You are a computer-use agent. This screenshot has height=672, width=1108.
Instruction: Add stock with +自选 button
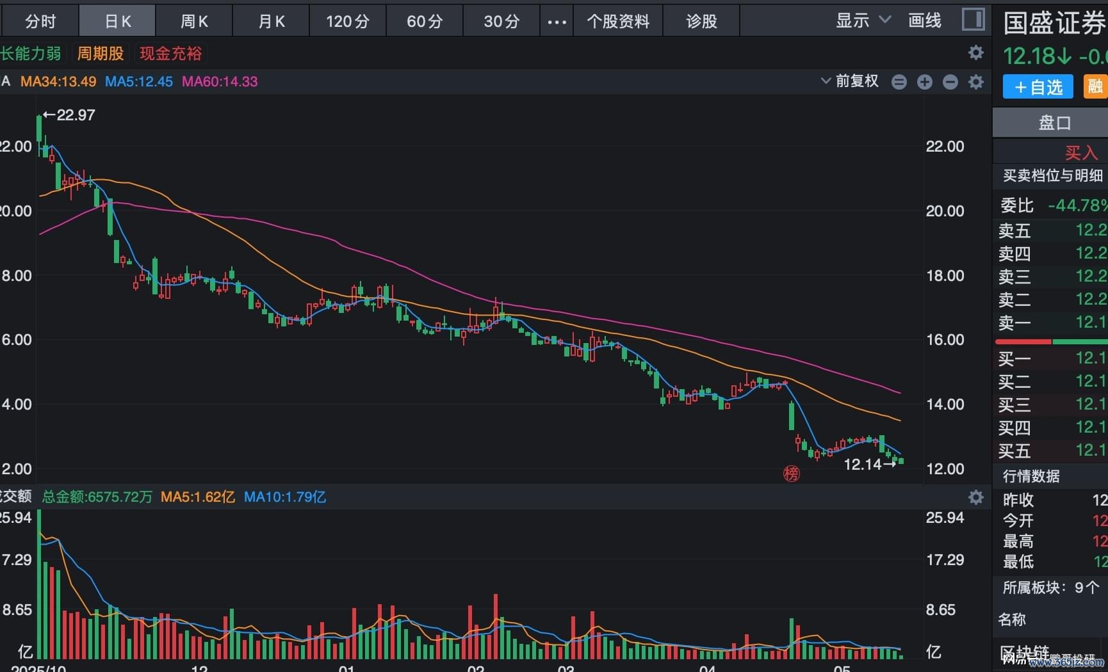click(1038, 86)
